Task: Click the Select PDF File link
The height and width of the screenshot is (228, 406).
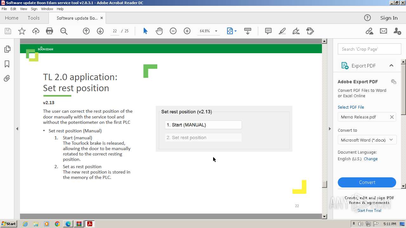Action: [x=351, y=107]
